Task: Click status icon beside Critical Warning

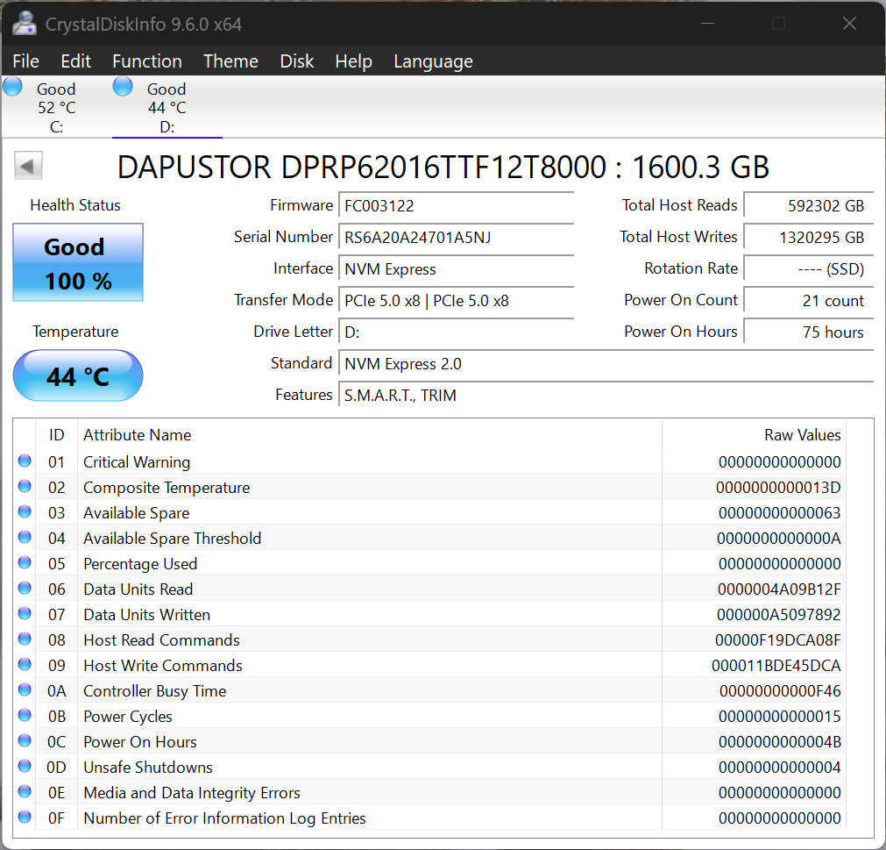Action: pos(25,461)
